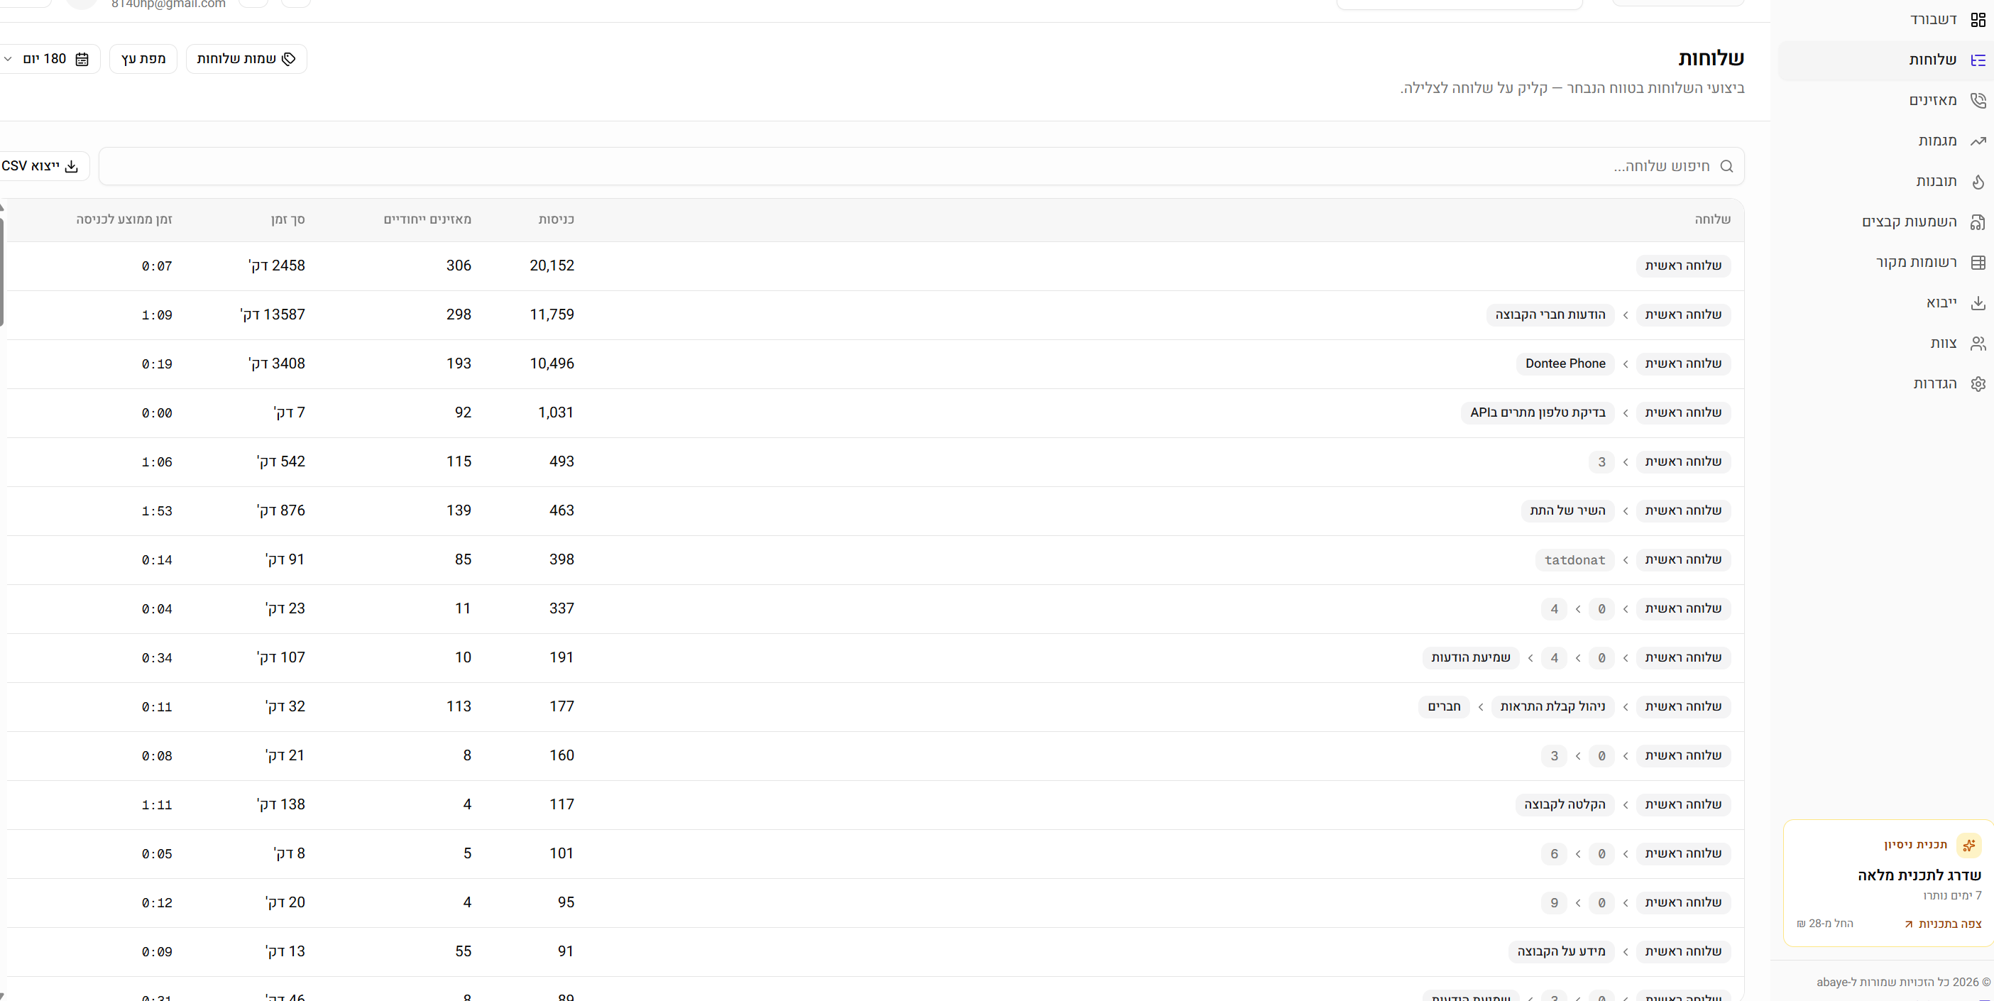Toggle the tree map view button
This screenshot has width=1994, height=1001.
pos(143,59)
